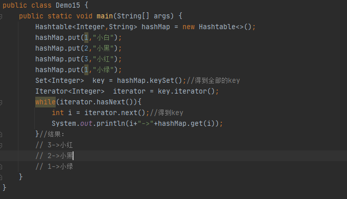Click the iterator variable declaration name

point(129,91)
